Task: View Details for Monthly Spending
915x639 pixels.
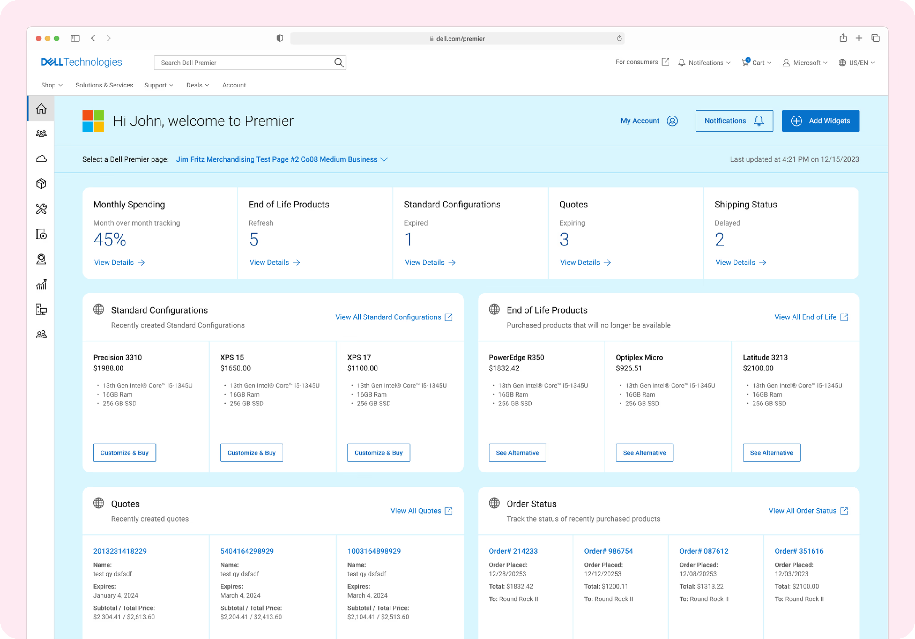Action: (x=119, y=263)
